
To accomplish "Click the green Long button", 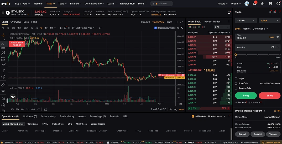I will click(x=246, y=96).
